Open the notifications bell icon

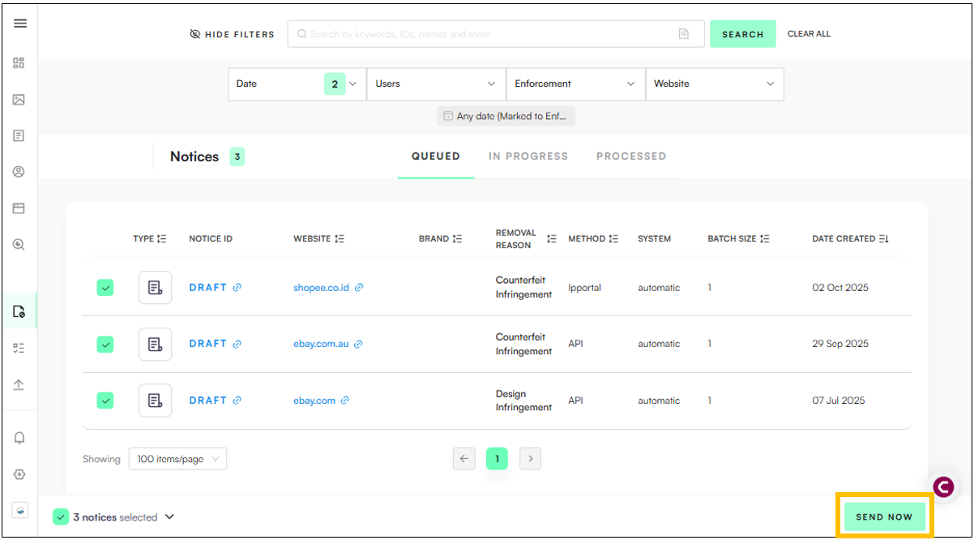pyautogui.click(x=19, y=438)
